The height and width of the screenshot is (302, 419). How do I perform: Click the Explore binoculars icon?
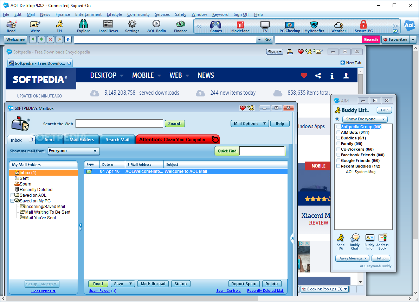[84, 26]
